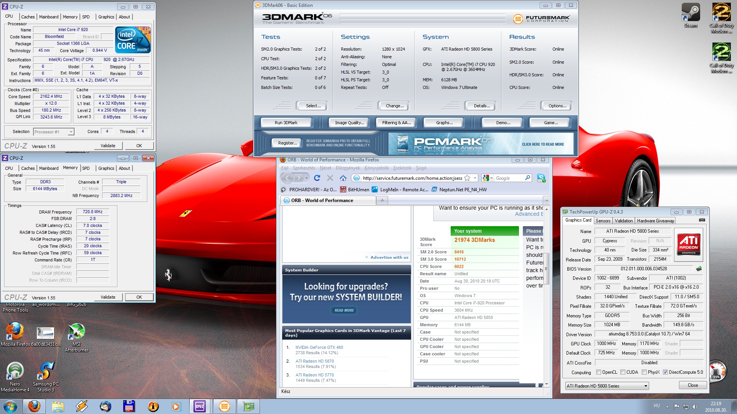Click the GPU-Z BIOS save chip icon

pyautogui.click(x=699, y=269)
